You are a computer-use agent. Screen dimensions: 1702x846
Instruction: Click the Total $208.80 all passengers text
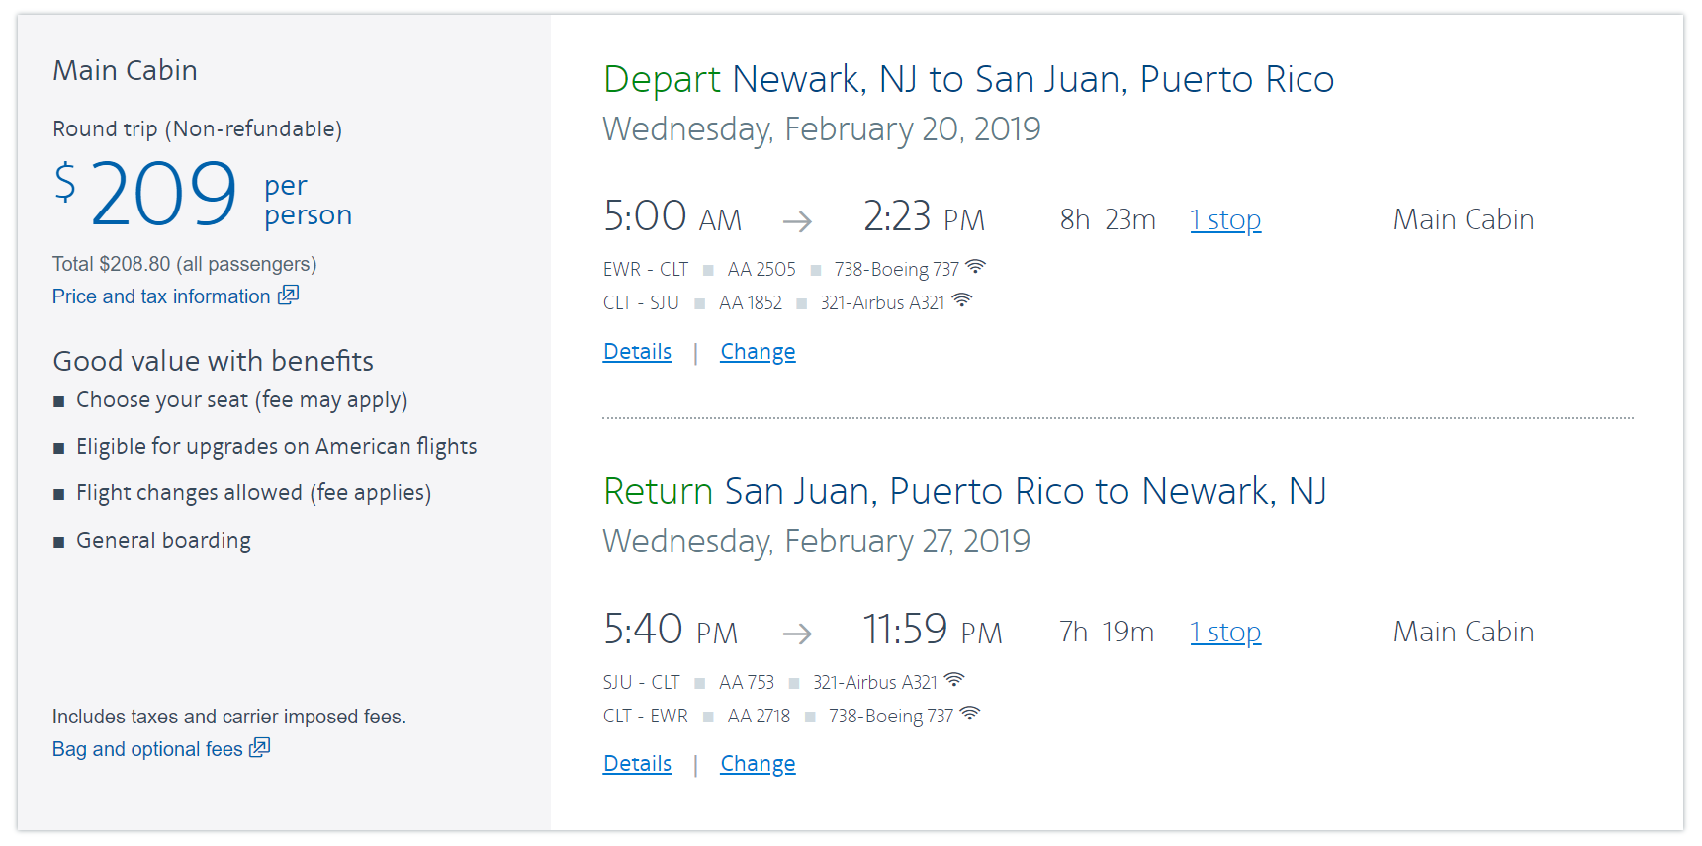184,264
